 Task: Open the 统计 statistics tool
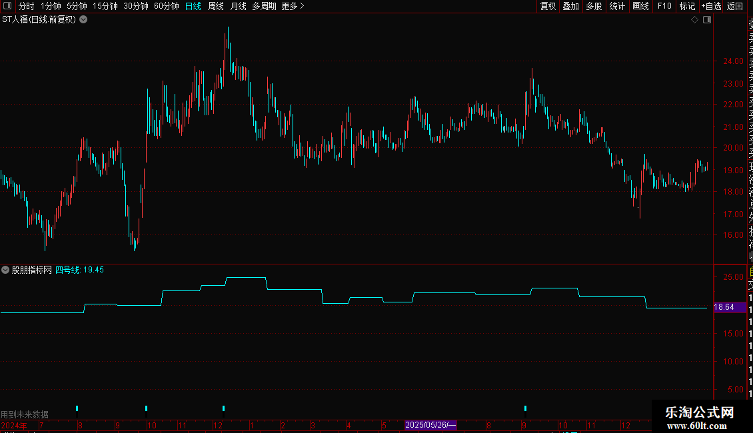point(617,6)
